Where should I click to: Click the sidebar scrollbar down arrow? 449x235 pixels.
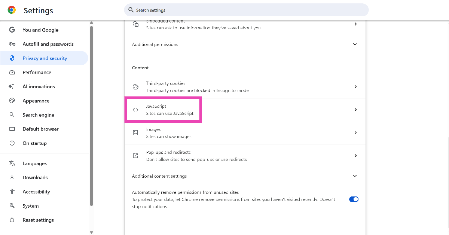(x=91, y=232)
